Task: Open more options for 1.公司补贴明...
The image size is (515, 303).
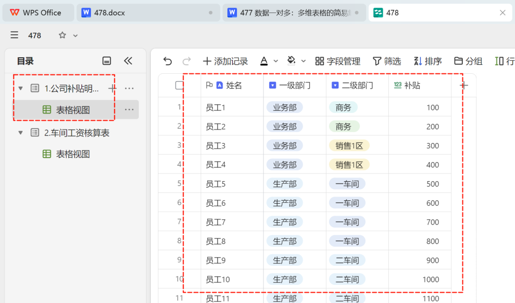Action: pyautogui.click(x=129, y=88)
